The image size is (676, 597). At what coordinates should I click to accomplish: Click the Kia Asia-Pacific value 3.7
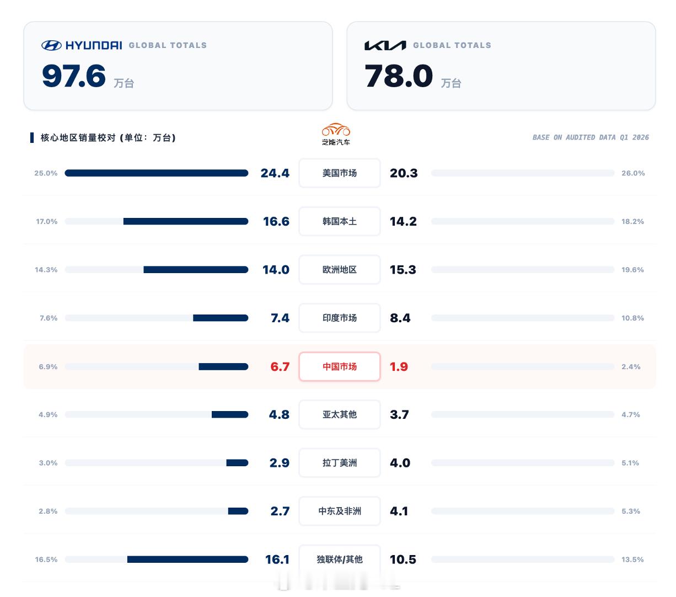click(x=399, y=414)
